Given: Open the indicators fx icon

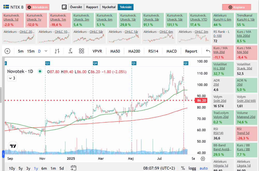Looking at the screenshot, I should 70,51.
